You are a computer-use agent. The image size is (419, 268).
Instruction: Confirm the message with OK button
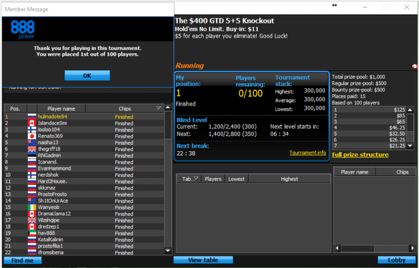tap(87, 76)
